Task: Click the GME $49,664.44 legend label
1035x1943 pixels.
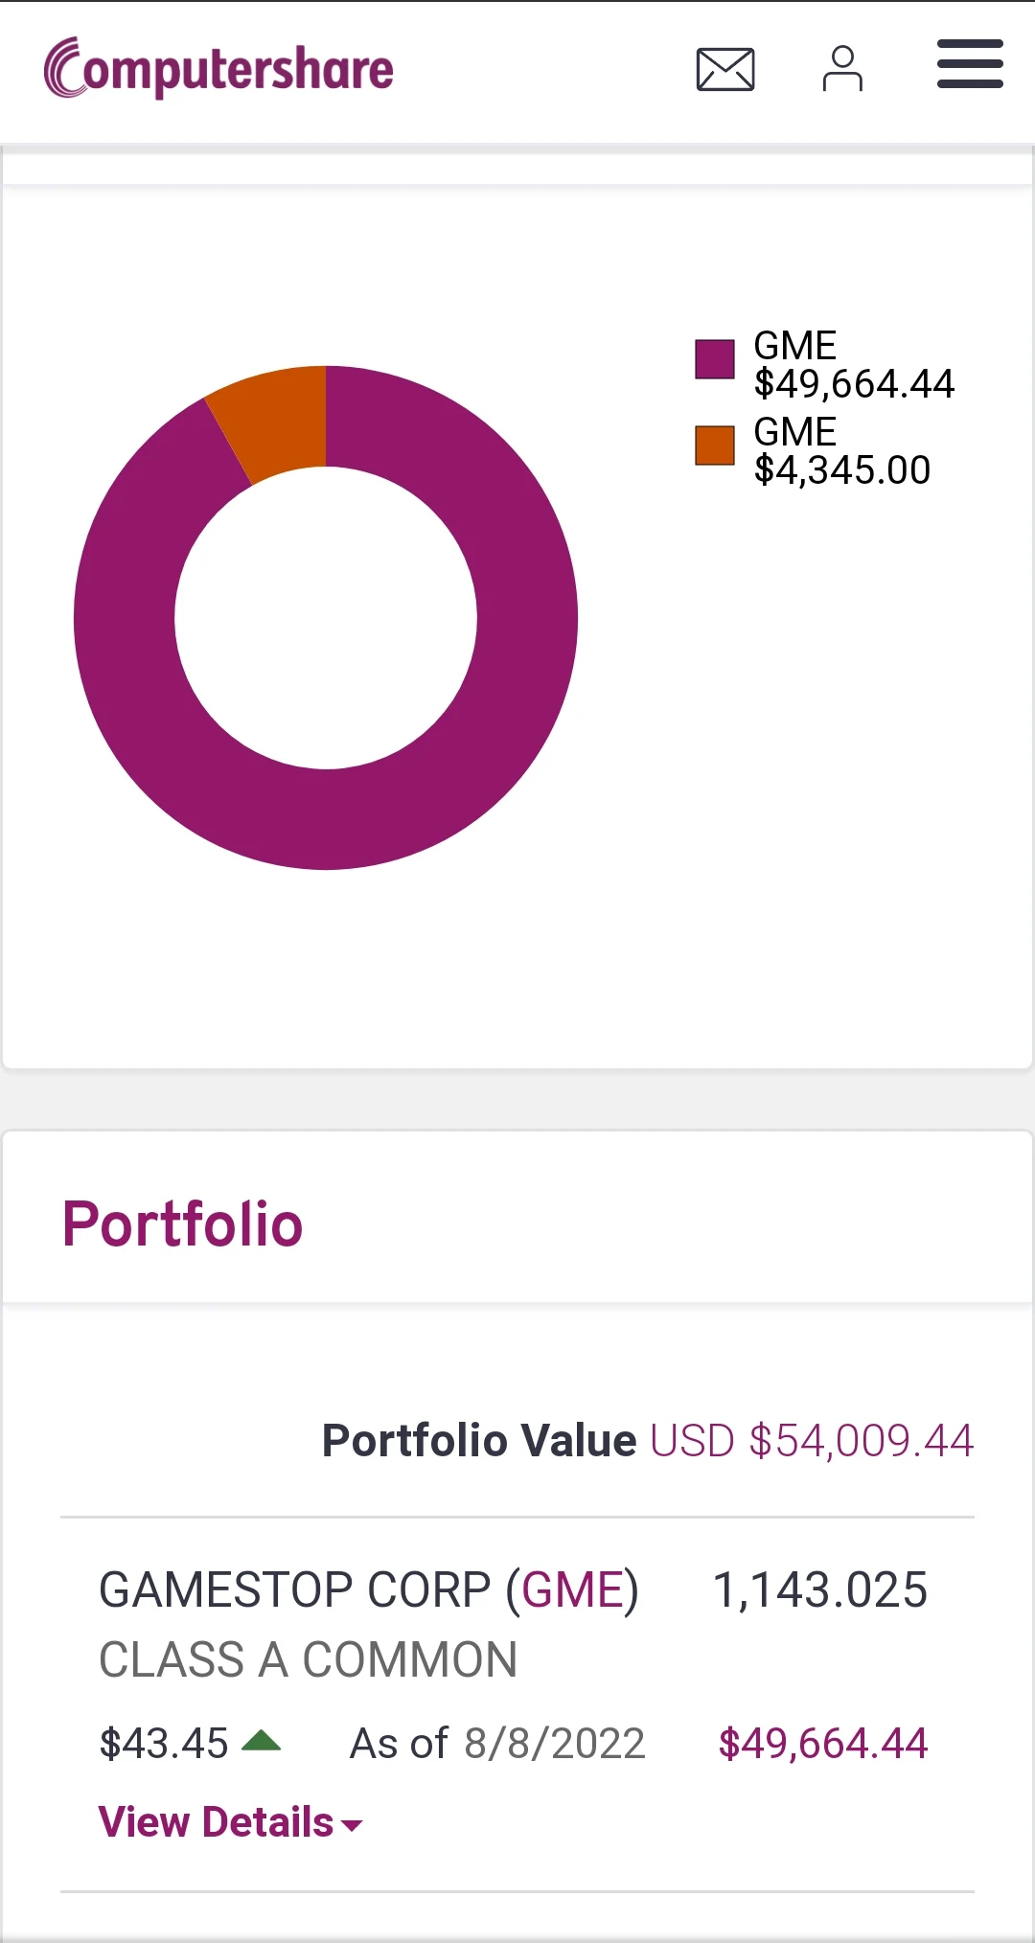Action: [x=853, y=365]
